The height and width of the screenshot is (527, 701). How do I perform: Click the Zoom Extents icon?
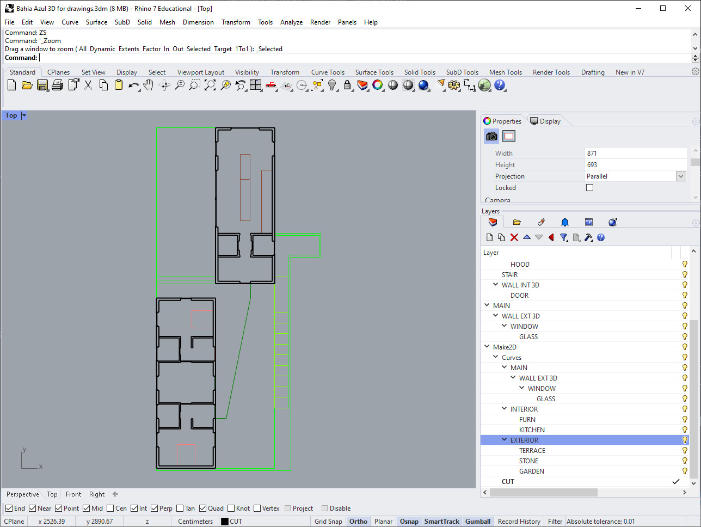coord(210,85)
